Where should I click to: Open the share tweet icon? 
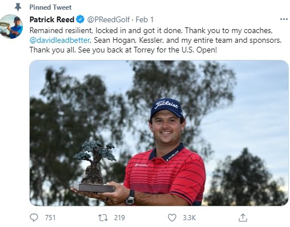243,217
